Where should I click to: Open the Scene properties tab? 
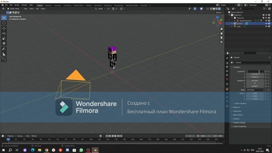[227, 75]
